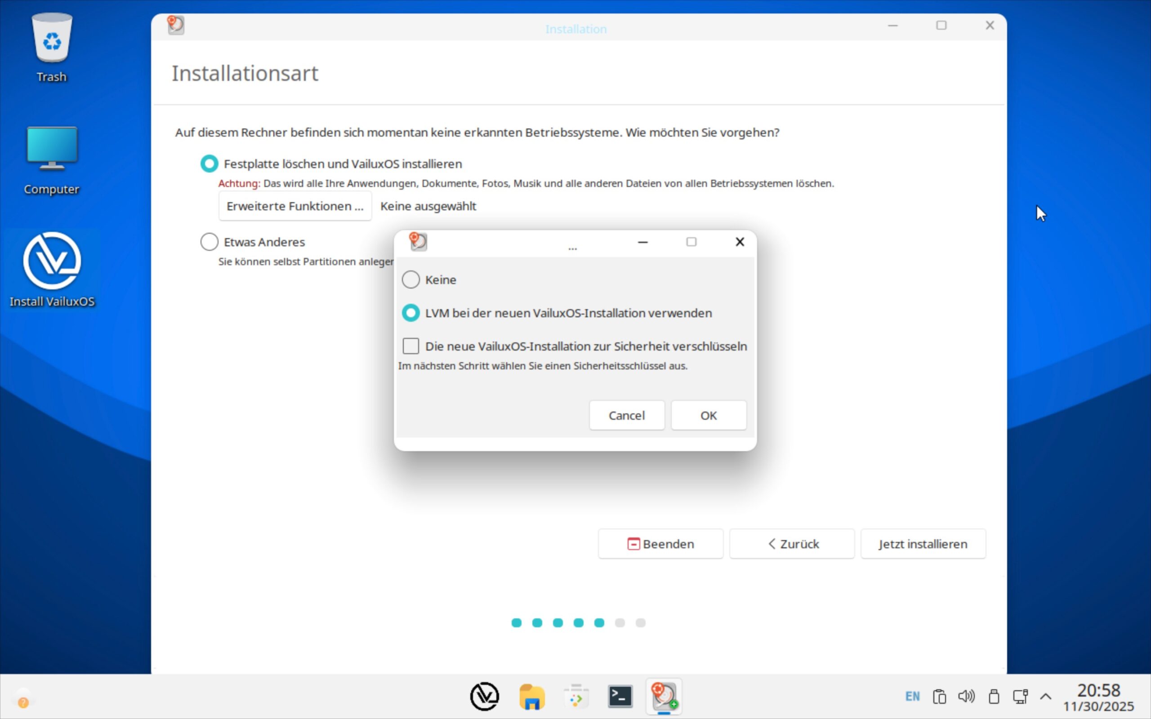Launch the terminal from taskbar
This screenshot has width=1151, height=719.
[x=620, y=697]
